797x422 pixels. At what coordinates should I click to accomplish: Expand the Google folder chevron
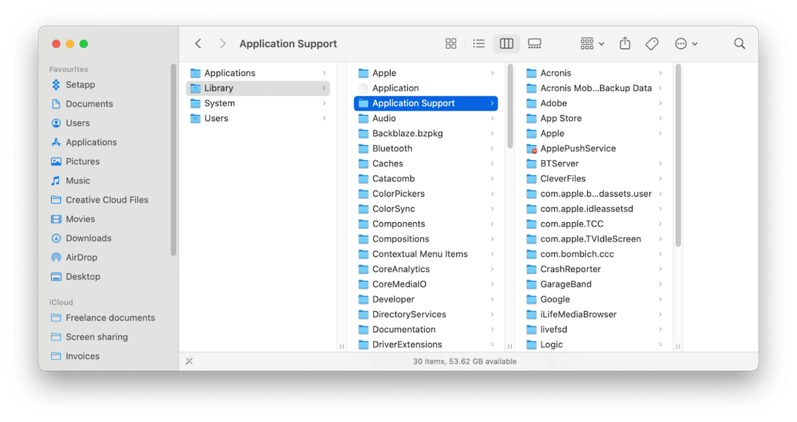coord(660,299)
